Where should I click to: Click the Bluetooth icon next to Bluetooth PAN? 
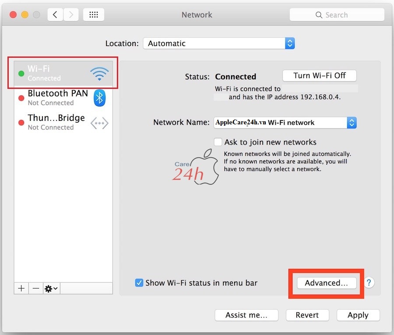[x=99, y=98]
